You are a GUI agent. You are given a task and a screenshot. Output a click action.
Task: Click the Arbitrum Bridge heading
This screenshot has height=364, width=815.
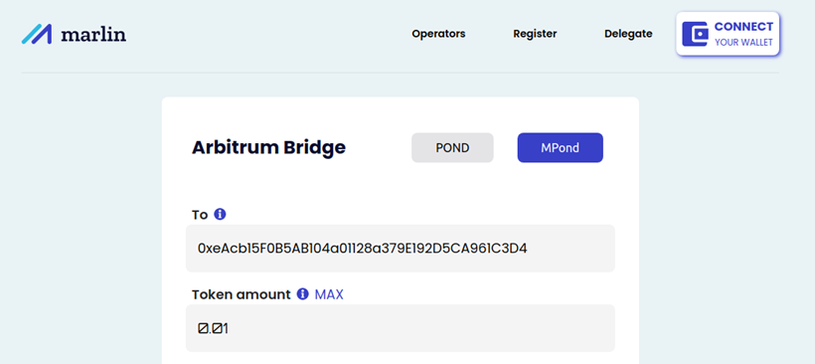268,147
